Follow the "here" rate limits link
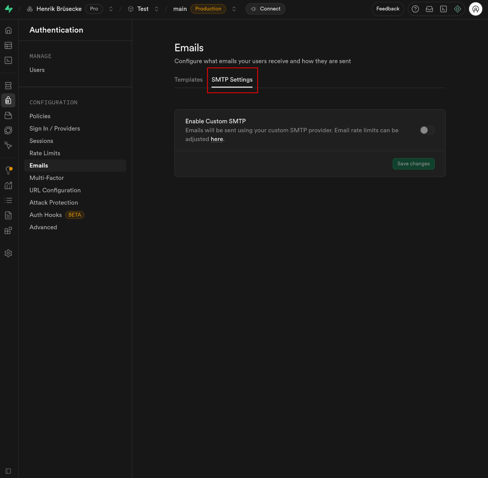Viewport: 488px width, 478px height. tap(217, 139)
